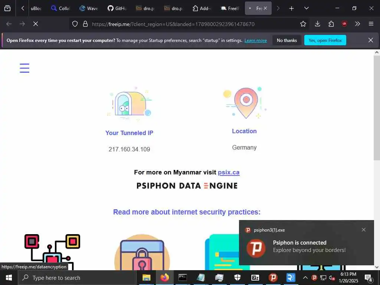Open tracking protection shield in address bar
This screenshot has height=285, width=380.
75,24
